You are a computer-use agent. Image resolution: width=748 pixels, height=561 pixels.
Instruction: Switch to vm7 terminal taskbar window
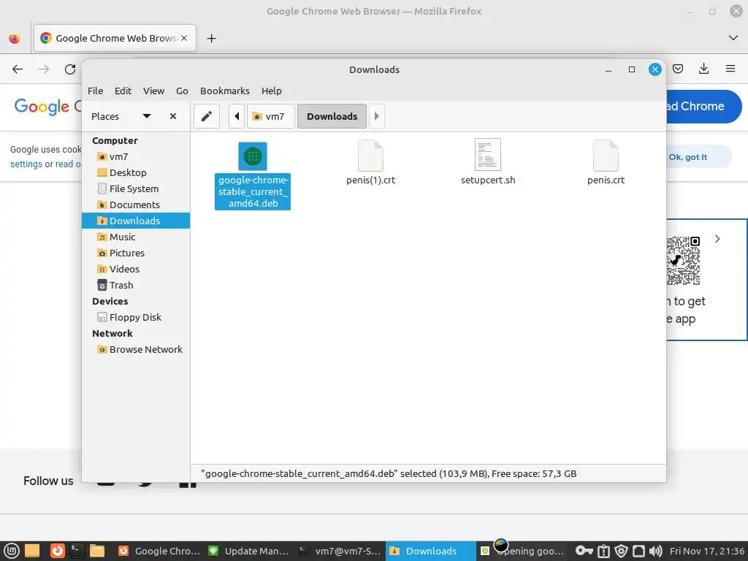pyautogui.click(x=340, y=551)
